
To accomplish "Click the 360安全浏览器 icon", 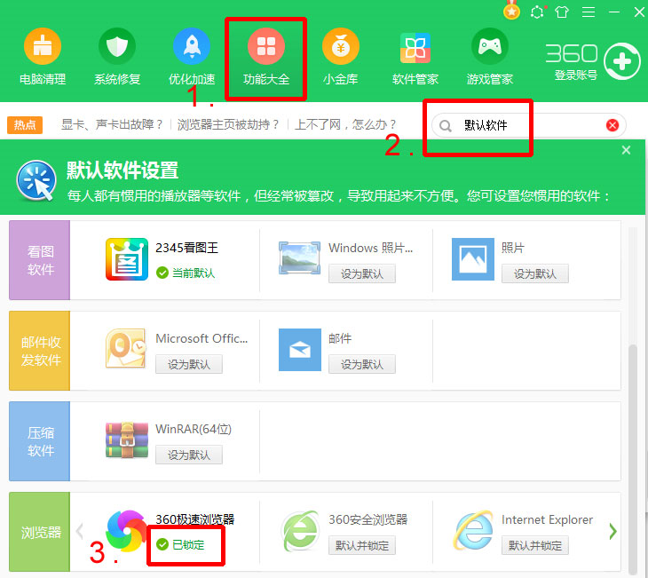I will (300, 531).
